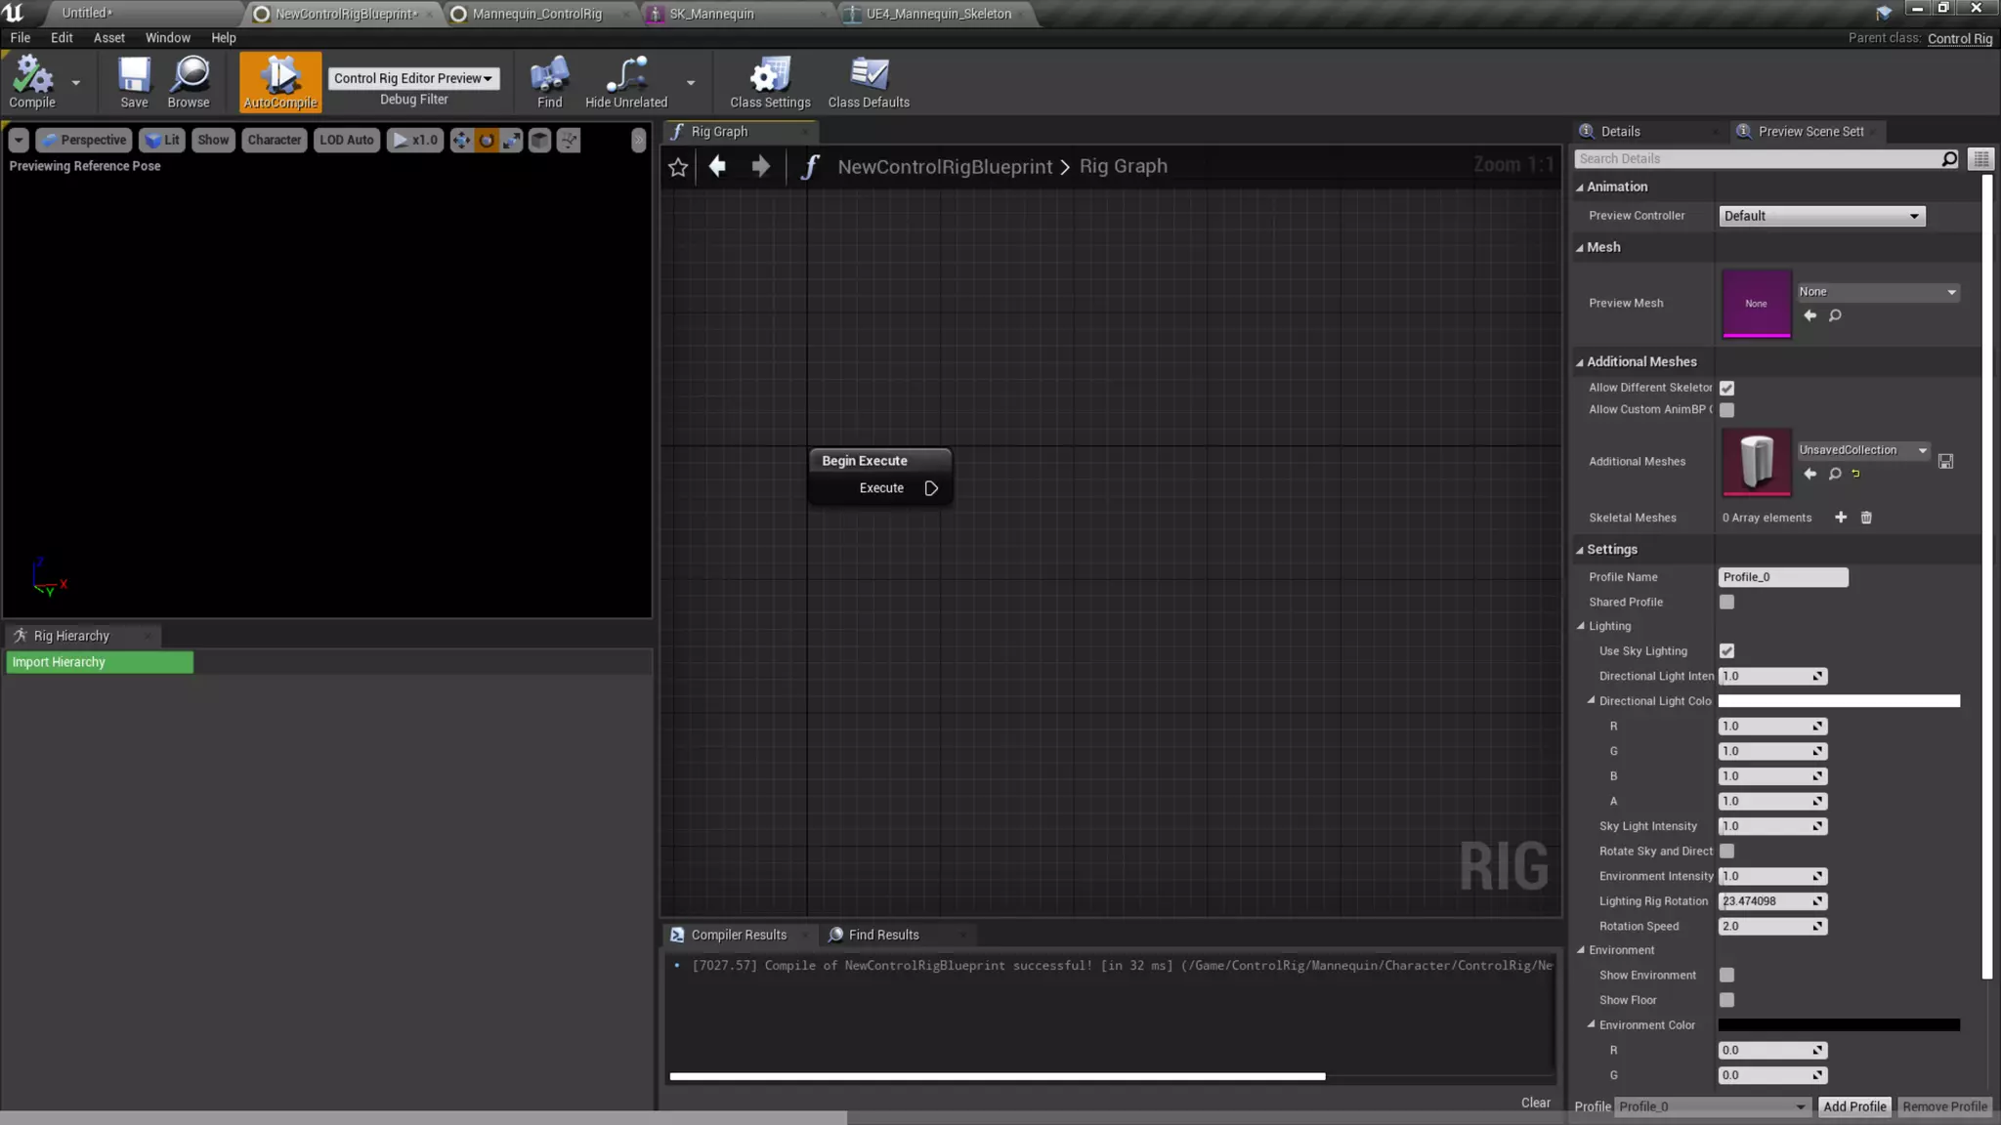Click the Import Hierarchy button
Screen dimensions: 2001x1125
[100, 662]
